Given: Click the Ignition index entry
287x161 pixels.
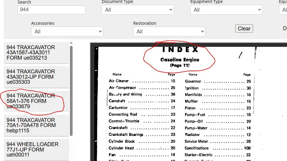Looking at the screenshot, I should 218,88.
